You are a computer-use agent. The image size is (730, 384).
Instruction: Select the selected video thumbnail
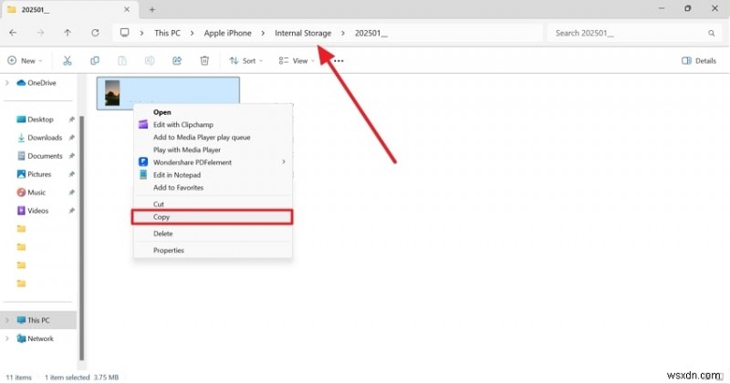pyautogui.click(x=112, y=93)
